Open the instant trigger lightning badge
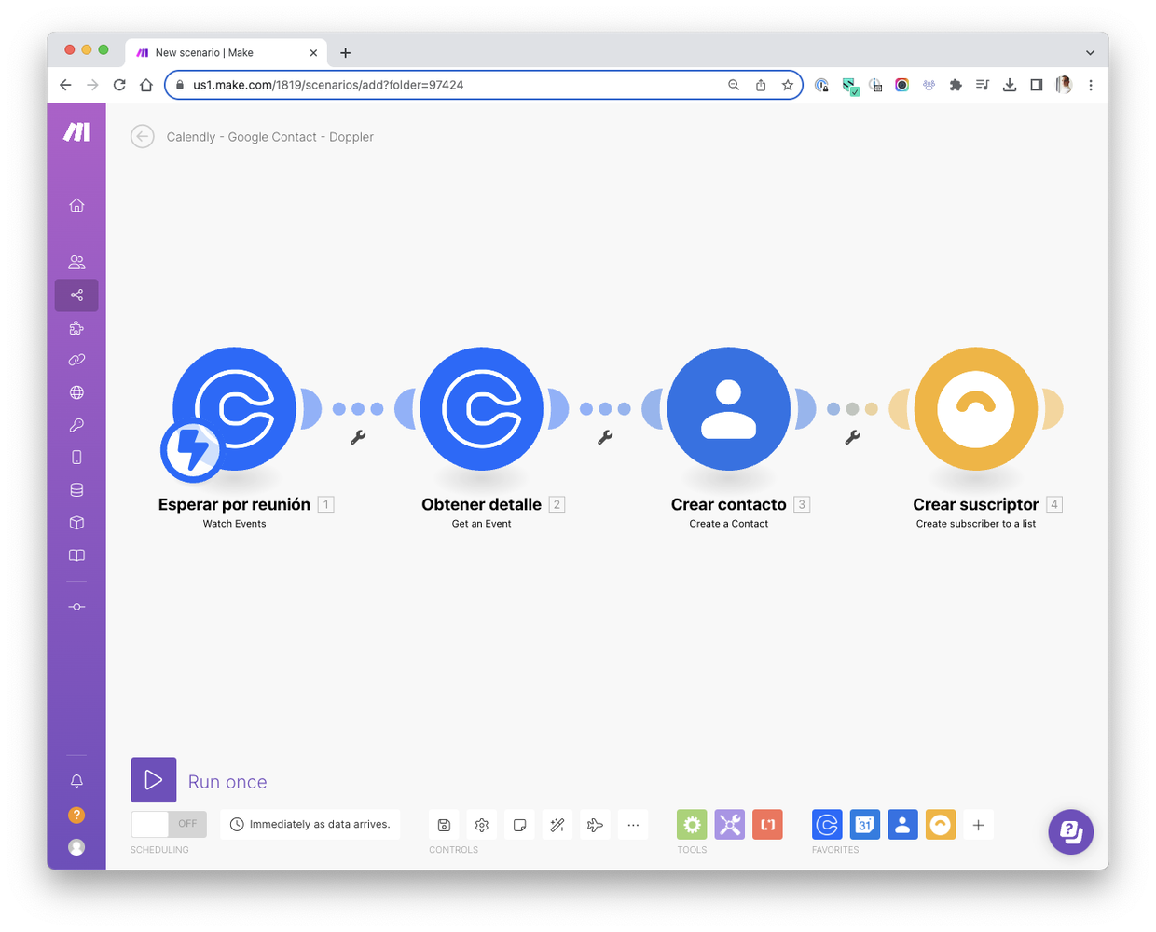 coord(191,450)
